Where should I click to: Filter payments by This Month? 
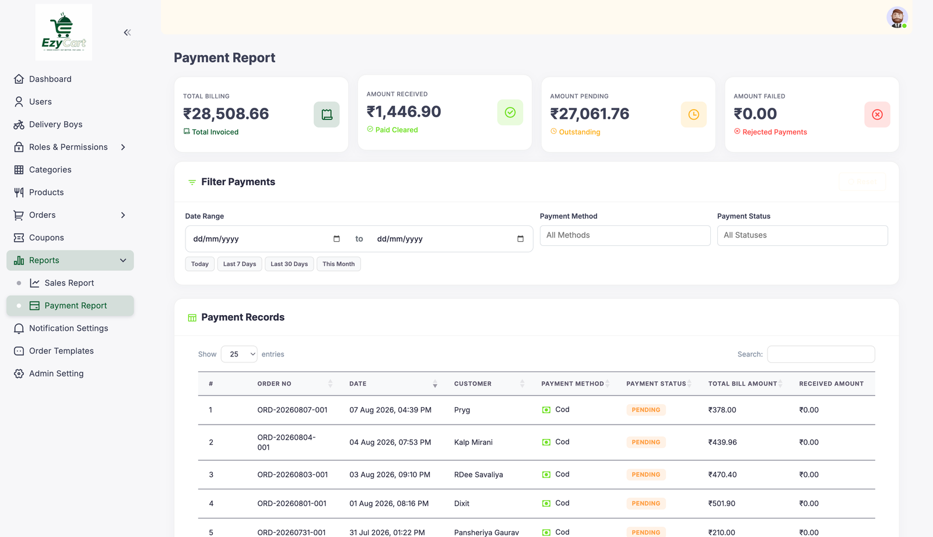point(338,264)
